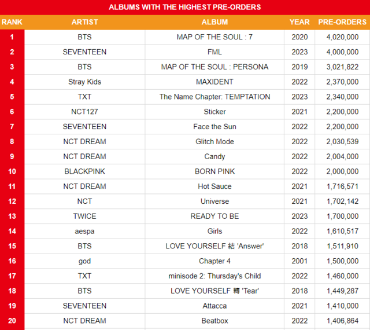The width and height of the screenshot is (370, 330).
Task: Select album 'LOVE YOURSELF 結 Answer'
Action: (214, 246)
